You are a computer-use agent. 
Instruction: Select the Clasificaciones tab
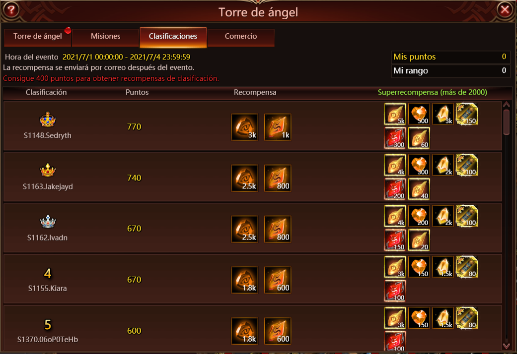[173, 37]
